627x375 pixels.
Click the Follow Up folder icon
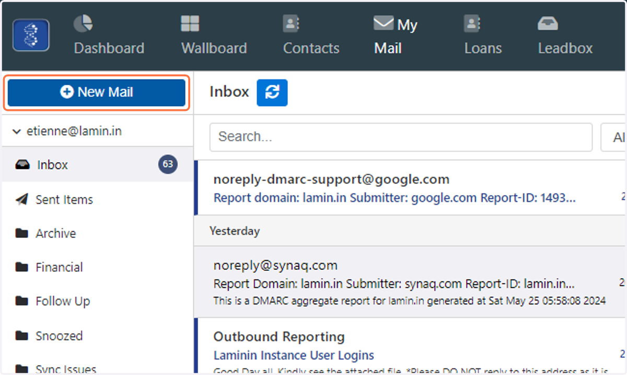point(21,301)
